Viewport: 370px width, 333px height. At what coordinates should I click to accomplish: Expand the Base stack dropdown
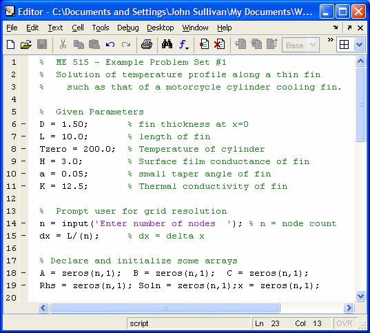tap(313, 45)
